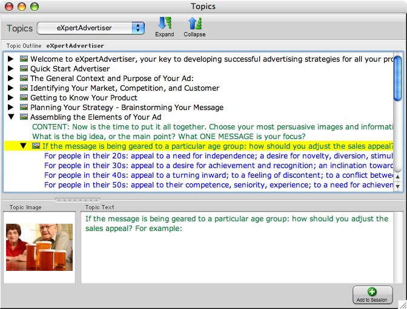Click the outline scroll up arrow
Screen dimensions: 407x309
pos(398,177)
